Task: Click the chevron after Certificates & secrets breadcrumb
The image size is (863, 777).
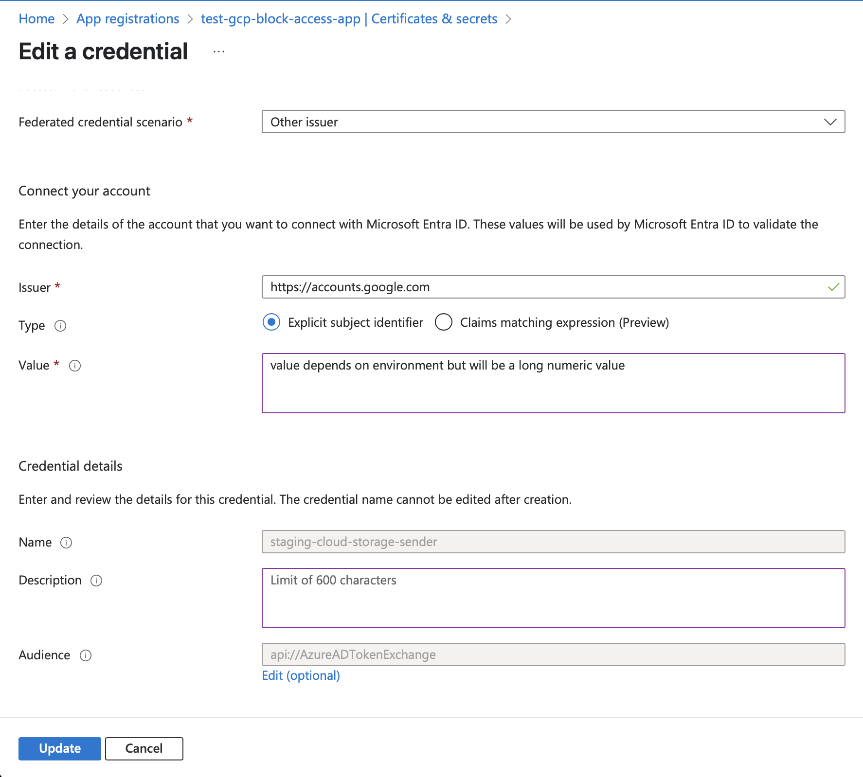Action: click(x=509, y=19)
